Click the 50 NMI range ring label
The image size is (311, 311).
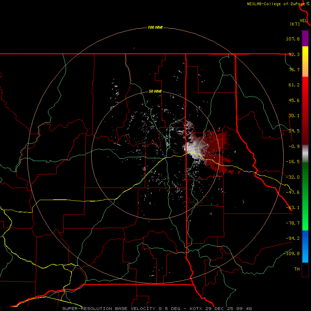(155, 92)
